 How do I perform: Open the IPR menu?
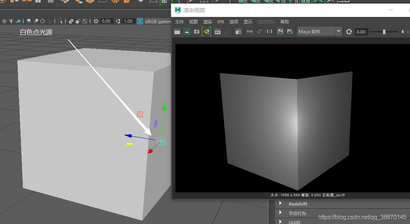221,22
